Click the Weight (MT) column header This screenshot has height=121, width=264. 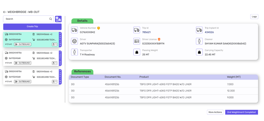[234, 77]
